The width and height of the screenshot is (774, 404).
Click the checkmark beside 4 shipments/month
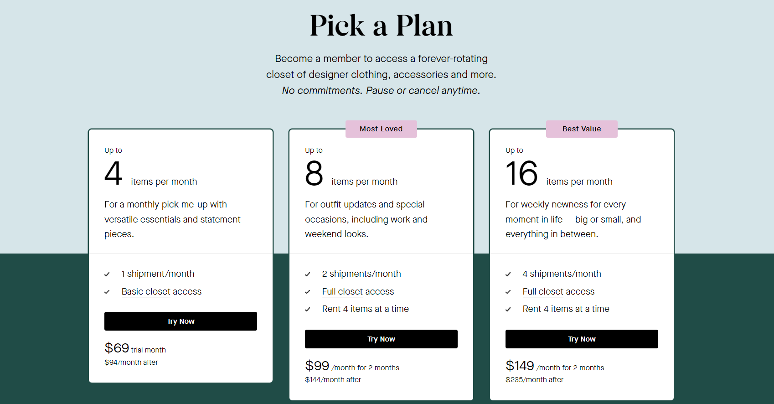click(x=508, y=275)
